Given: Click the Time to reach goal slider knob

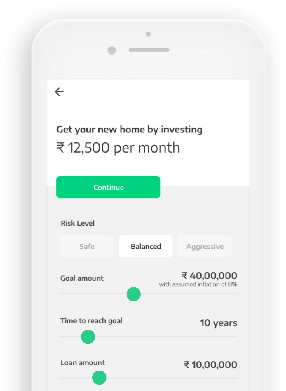Looking at the screenshot, I should (x=88, y=337).
